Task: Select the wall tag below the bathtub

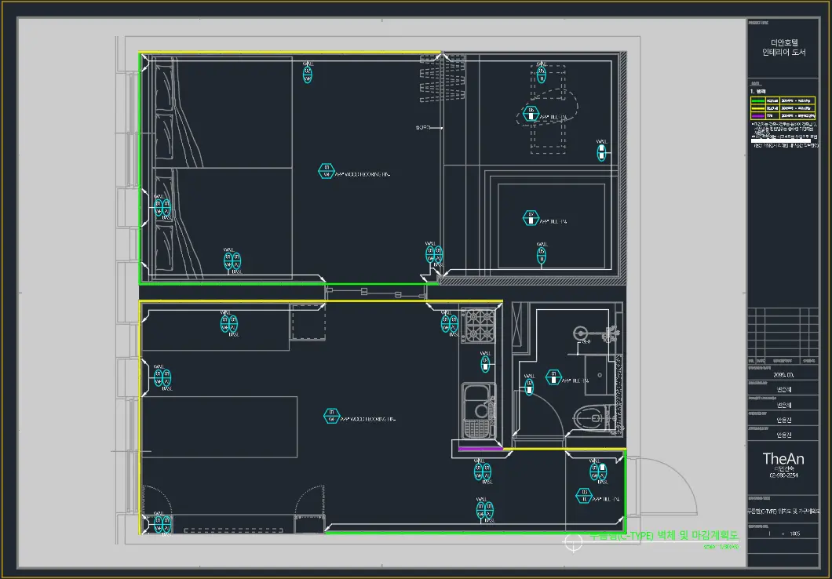Action: (542, 256)
